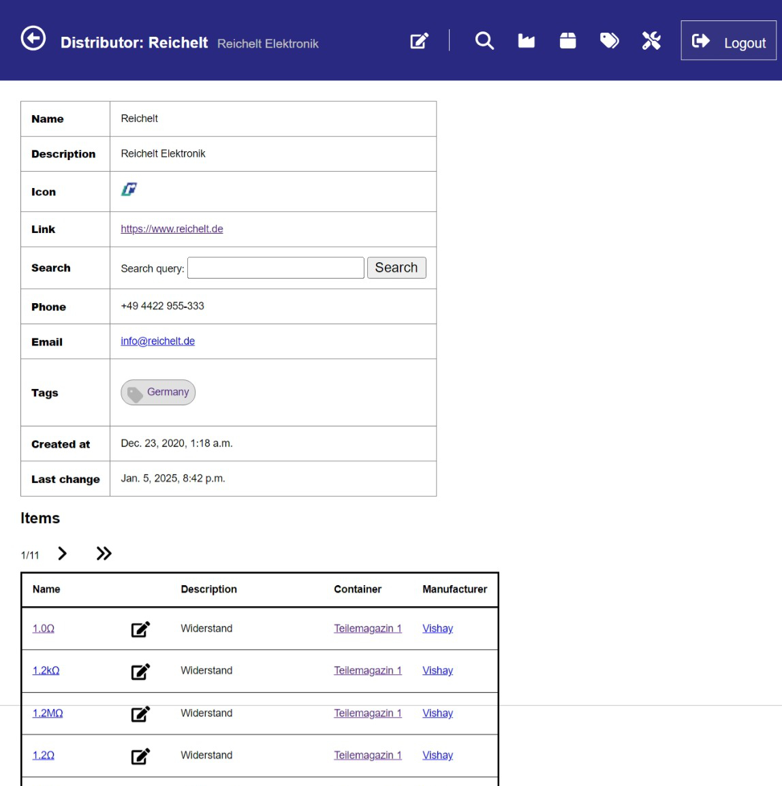Open tags via the tags icon
The width and height of the screenshot is (782, 786).
(609, 41)
